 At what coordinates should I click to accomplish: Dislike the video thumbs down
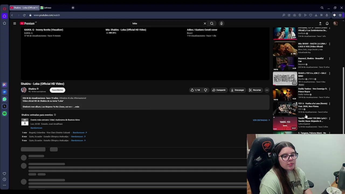click(206, 90)
